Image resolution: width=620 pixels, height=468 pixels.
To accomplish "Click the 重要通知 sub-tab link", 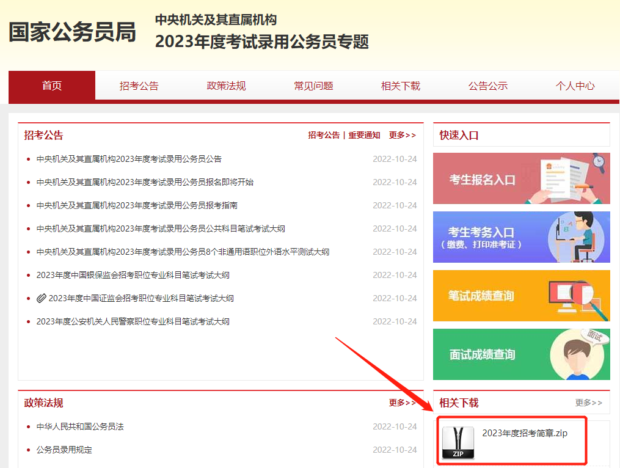I will [364, 136].
